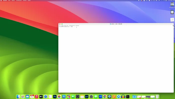Open the Shell menu

coord(9,0)
